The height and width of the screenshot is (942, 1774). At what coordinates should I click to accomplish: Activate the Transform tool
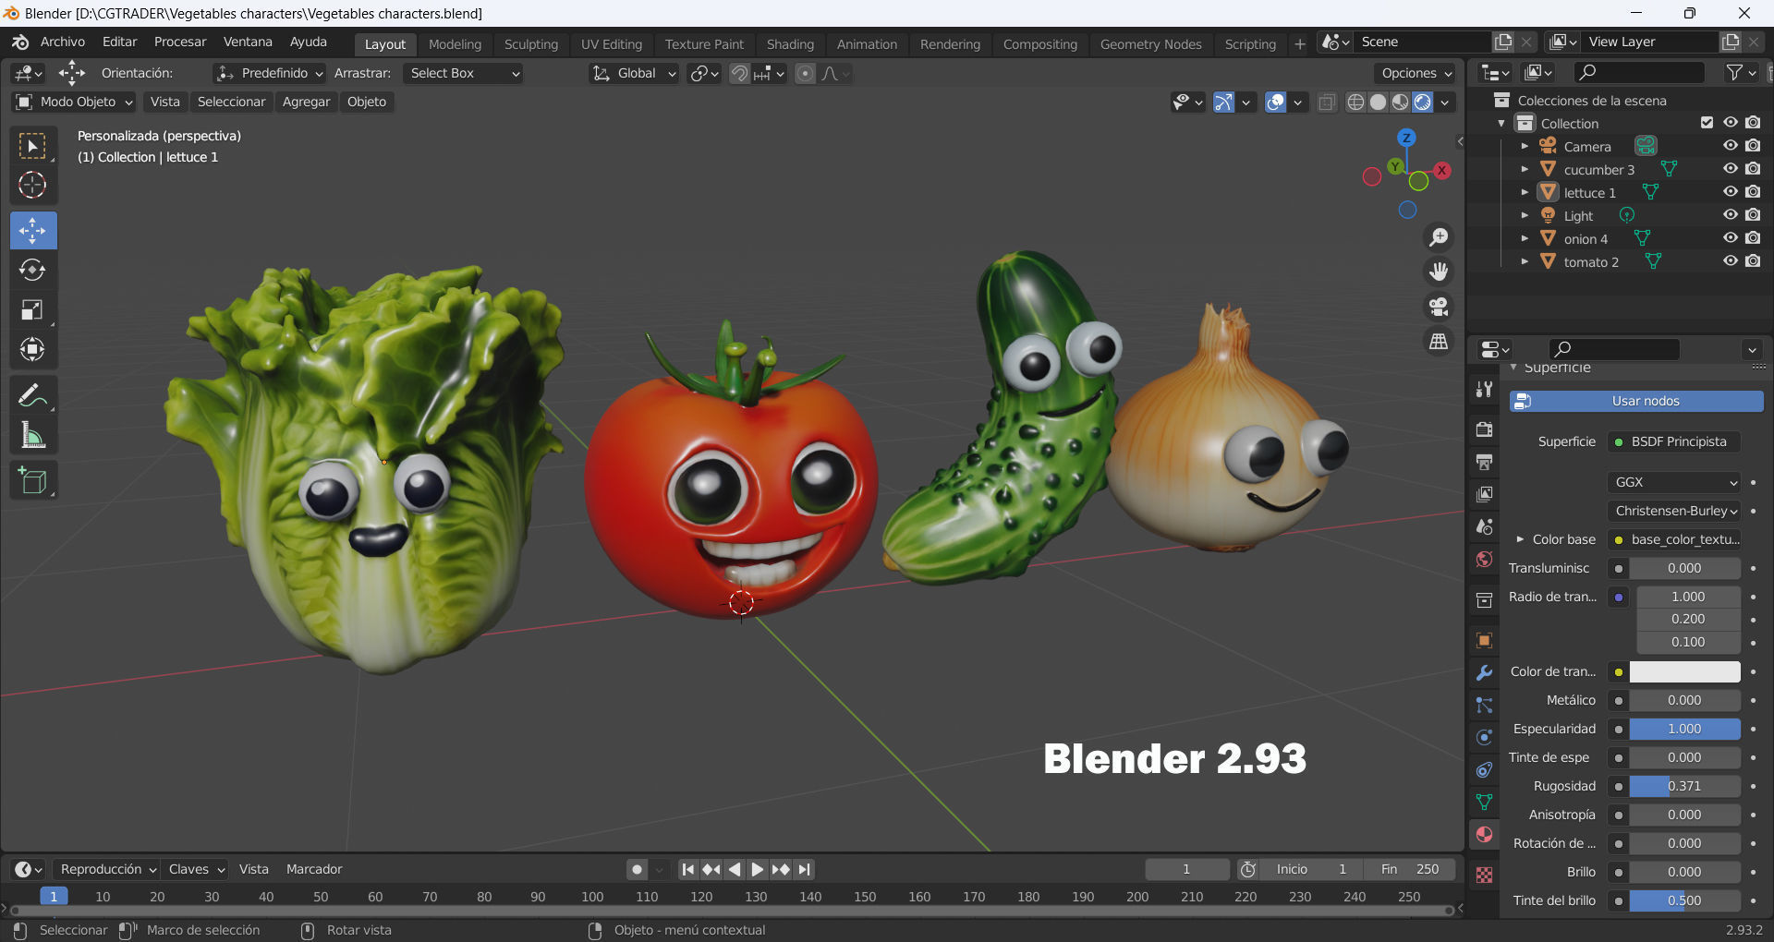(32, 349)
